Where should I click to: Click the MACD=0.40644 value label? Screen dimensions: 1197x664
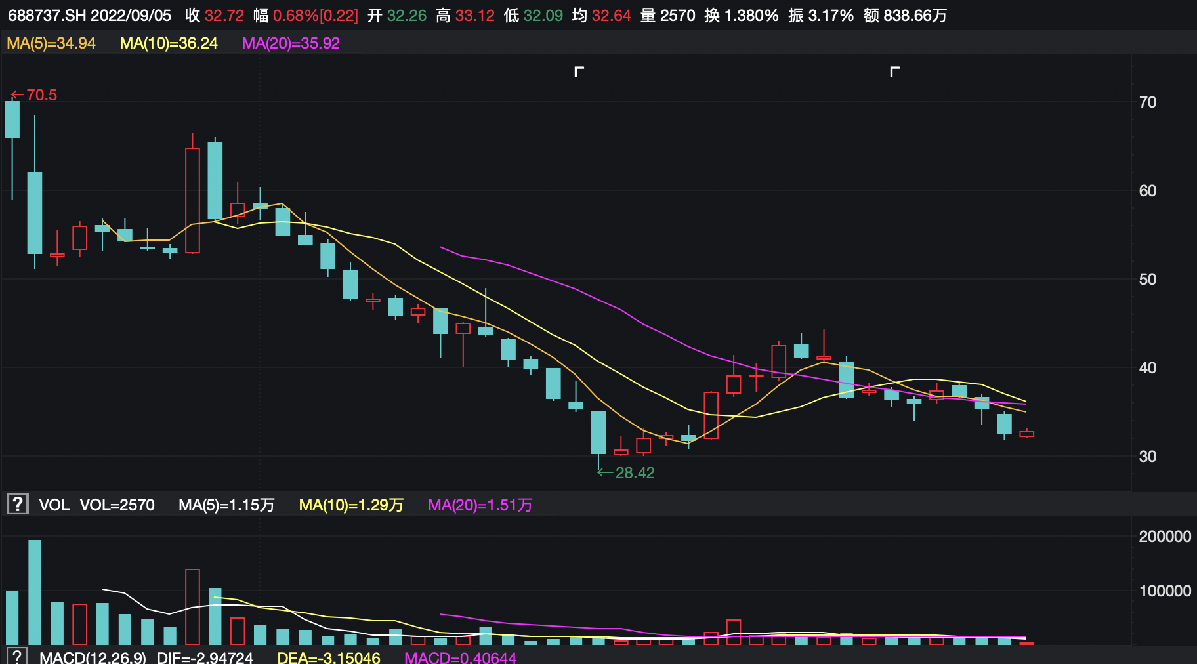pos(460,657)
